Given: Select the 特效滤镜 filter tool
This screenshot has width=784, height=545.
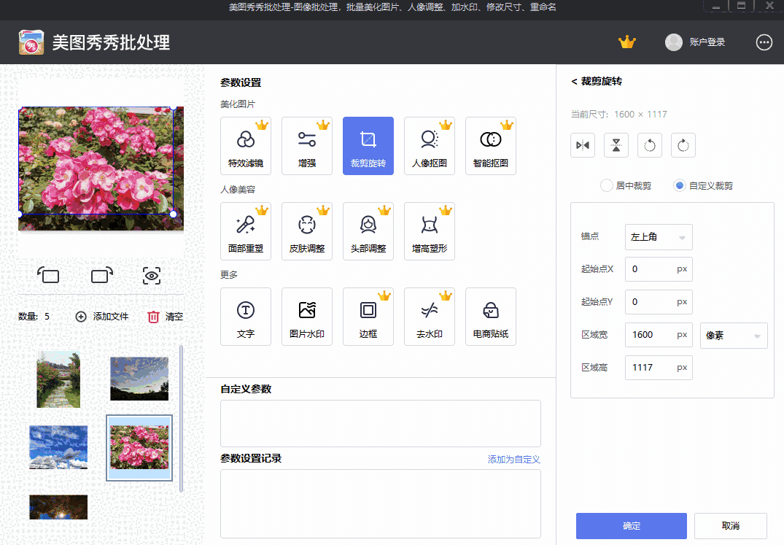Looking at the screenshot, I should coord(246,145).
